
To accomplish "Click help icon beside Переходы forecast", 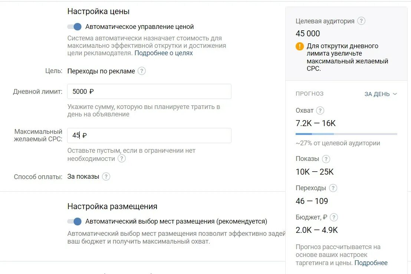I will (333, 188).
